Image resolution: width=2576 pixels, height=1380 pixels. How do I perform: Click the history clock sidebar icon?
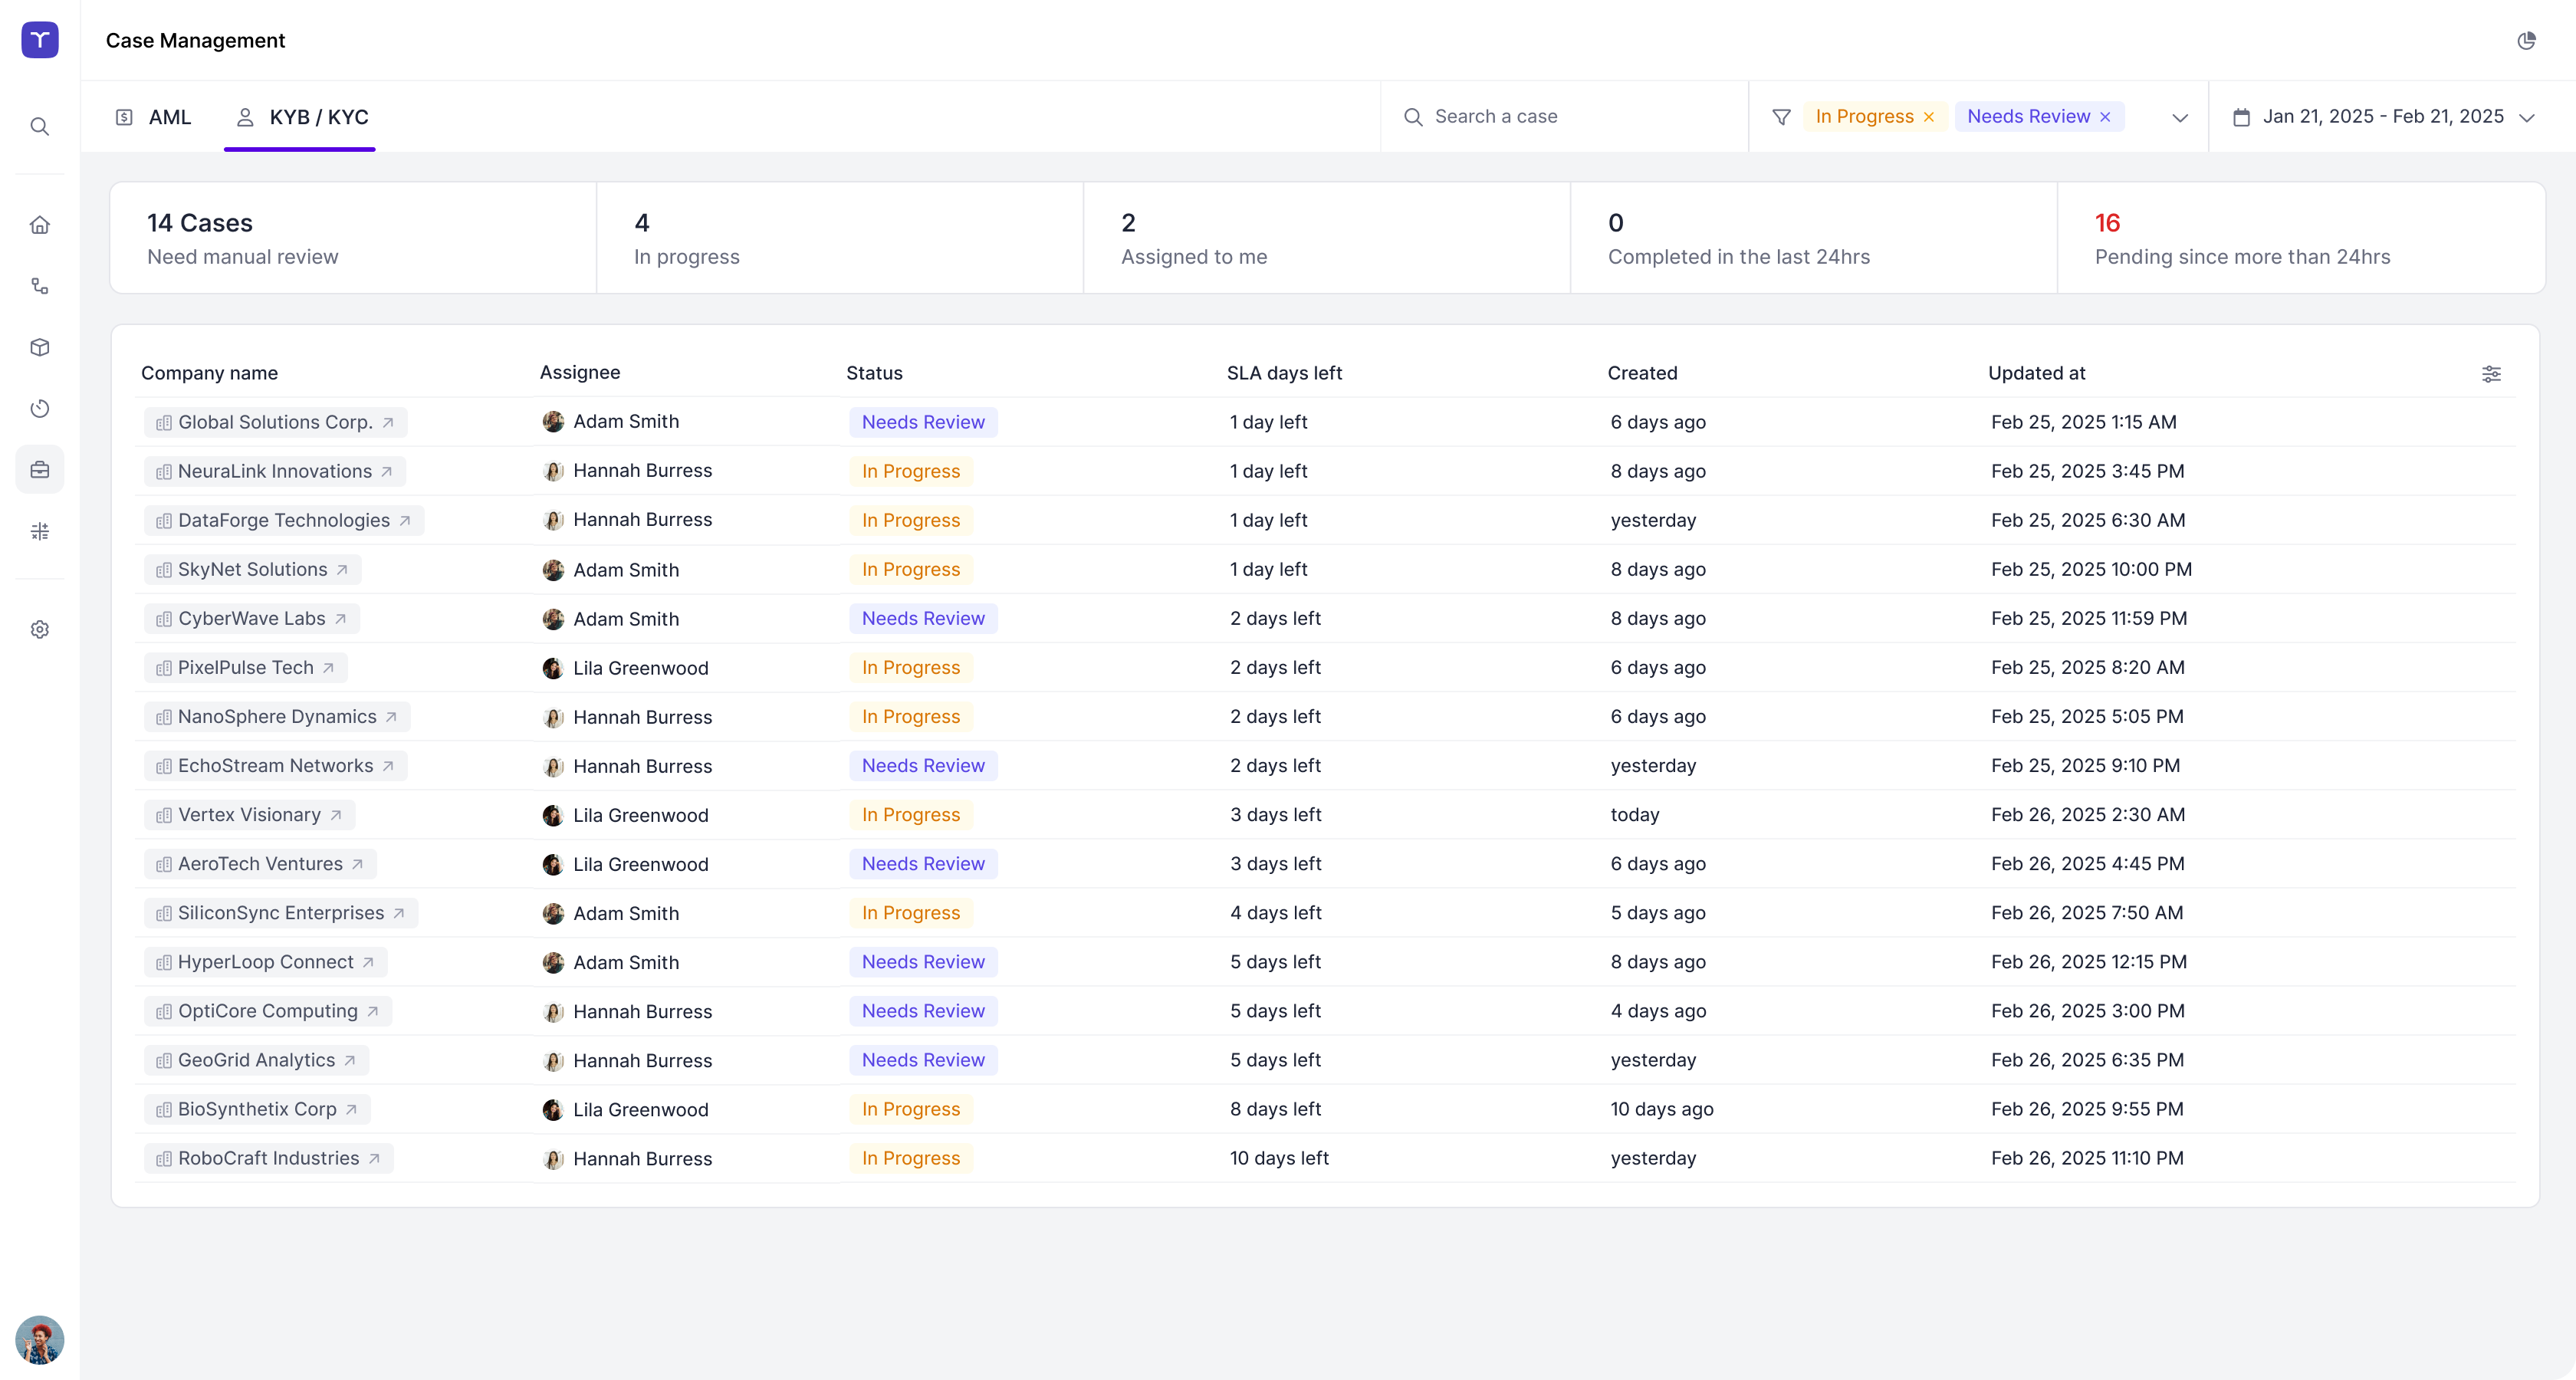point(40,408)
